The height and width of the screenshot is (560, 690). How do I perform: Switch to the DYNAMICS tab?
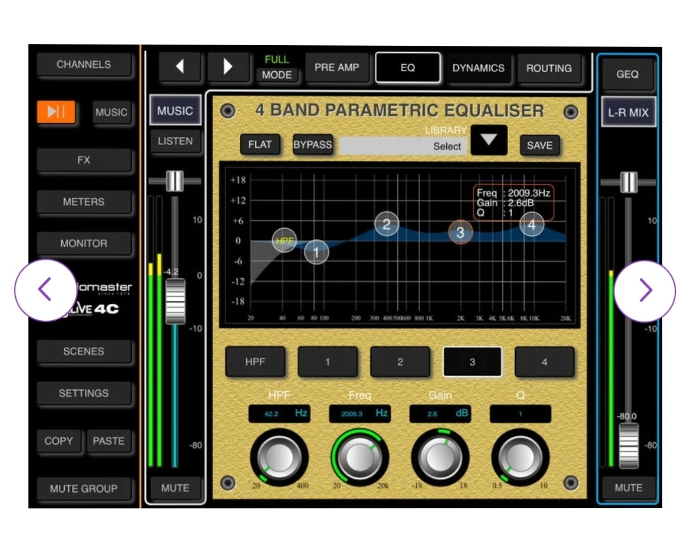pyautogui.click(x=478, y=68)
